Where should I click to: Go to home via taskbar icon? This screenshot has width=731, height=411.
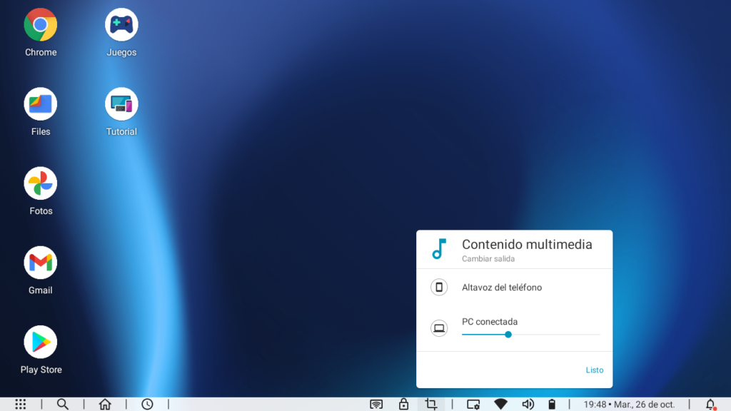point(105,404)
